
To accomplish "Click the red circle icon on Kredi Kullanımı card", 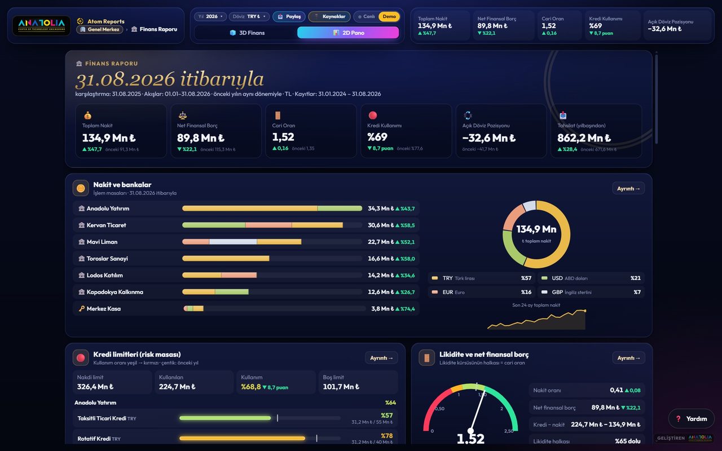I will pyautogui.click(x=372, y=116).
